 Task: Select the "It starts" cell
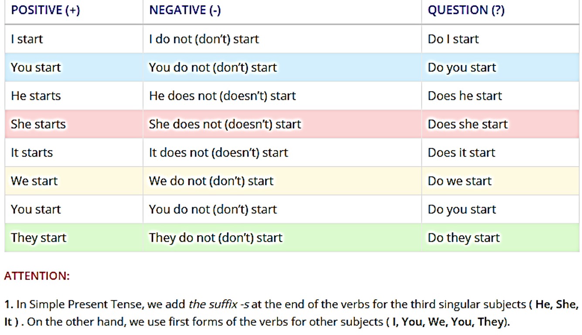click(x=32, y=153)
